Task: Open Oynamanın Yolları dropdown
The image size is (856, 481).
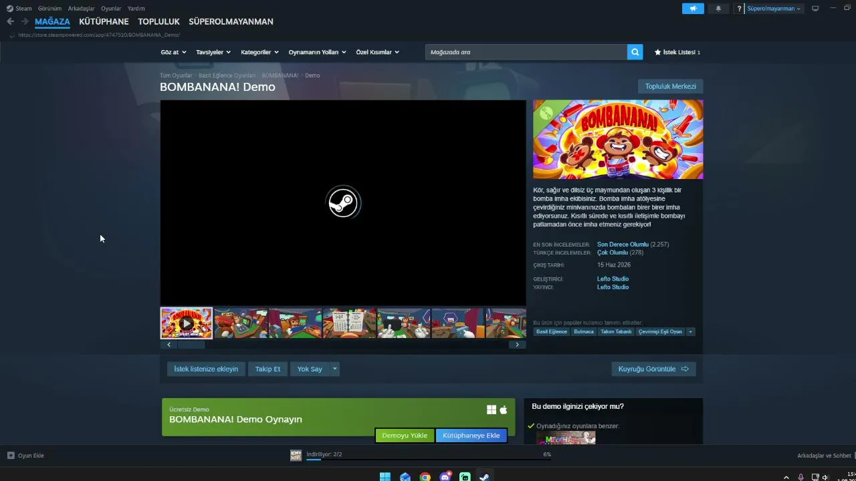Action: tap(318, 52)
